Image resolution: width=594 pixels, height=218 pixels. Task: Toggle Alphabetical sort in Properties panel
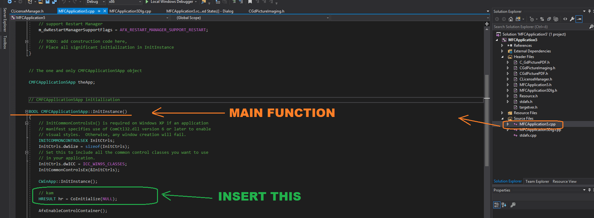tap(504, 205)
